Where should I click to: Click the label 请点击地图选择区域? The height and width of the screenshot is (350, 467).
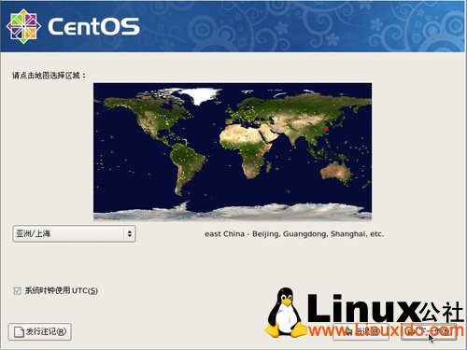[49, 76]
